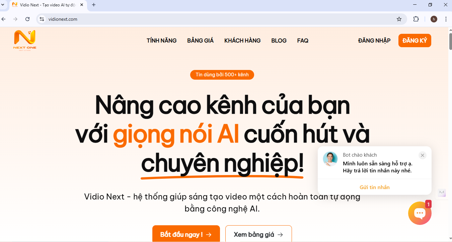Screen dimensions: 452x242
Task: Expand the tab search dropdown
Action: coord(3,5)
